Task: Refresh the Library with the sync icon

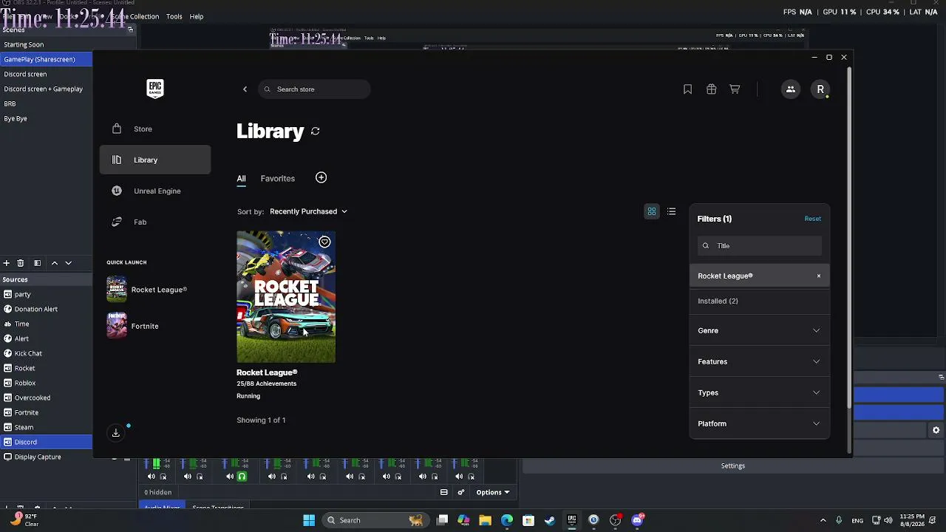Action: click(316, 132)
